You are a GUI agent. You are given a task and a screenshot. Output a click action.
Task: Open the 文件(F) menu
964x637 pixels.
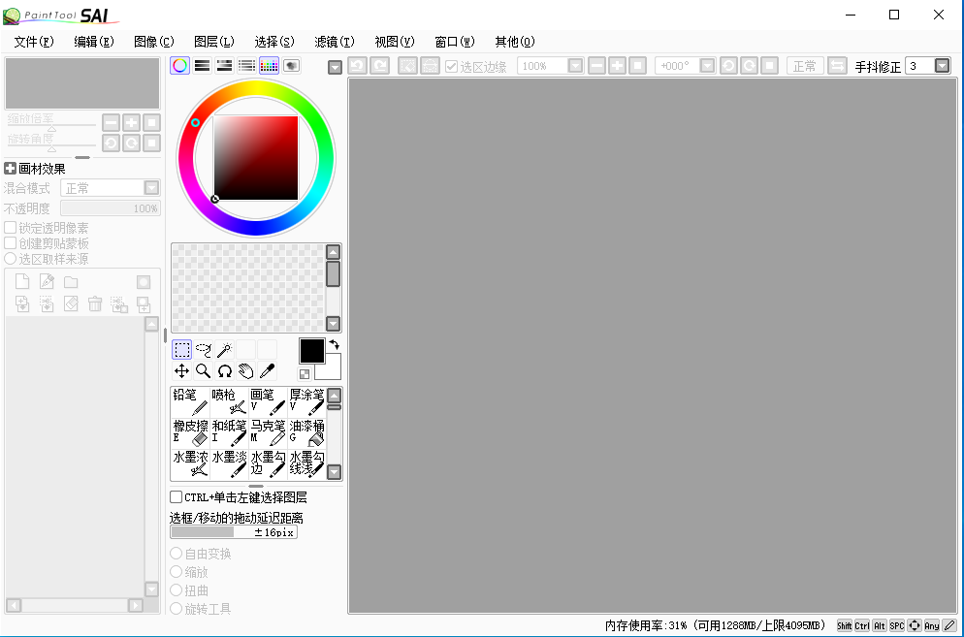[34, 42]
